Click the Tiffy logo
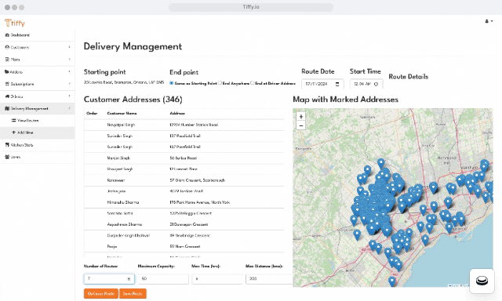Image resolution: width=502 pixels, height=301 pixels. (x=15, y=23)
